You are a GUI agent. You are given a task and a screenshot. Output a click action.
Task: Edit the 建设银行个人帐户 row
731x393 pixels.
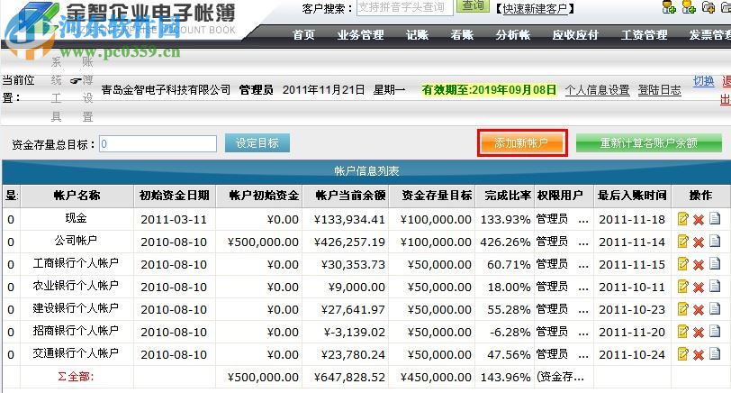pyautogui.click(x=683, y=309)
